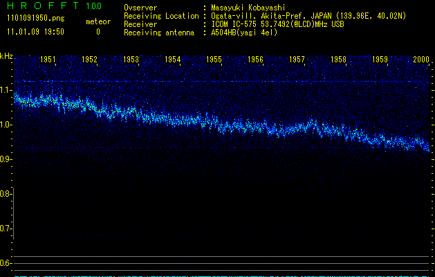Click the meteor count label
The height and width of the screenshot is (277, 435).
(x=98, y=22)
